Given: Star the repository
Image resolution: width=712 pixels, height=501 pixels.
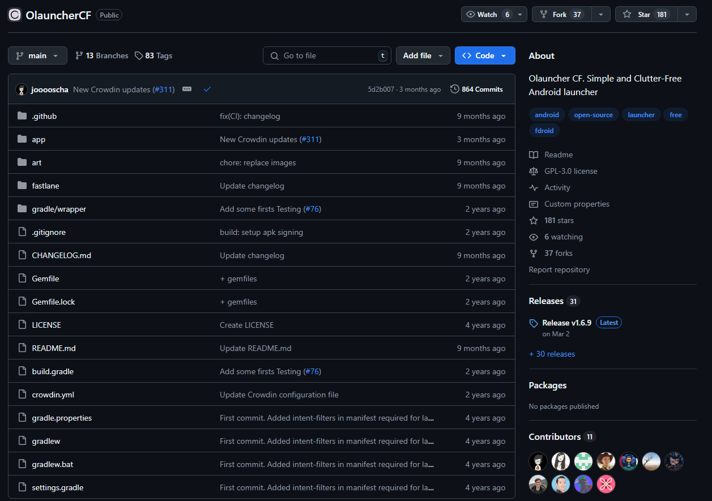Looking at the screenshot, I should (x=646, y=15).
